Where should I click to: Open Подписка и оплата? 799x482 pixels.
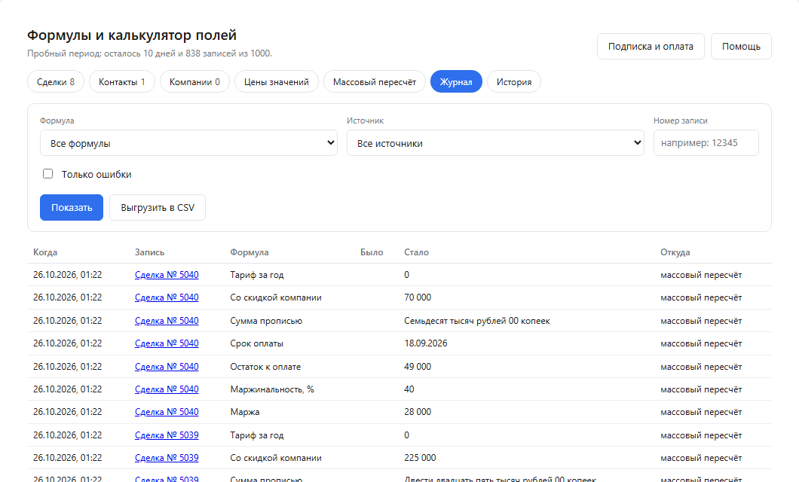651,46
